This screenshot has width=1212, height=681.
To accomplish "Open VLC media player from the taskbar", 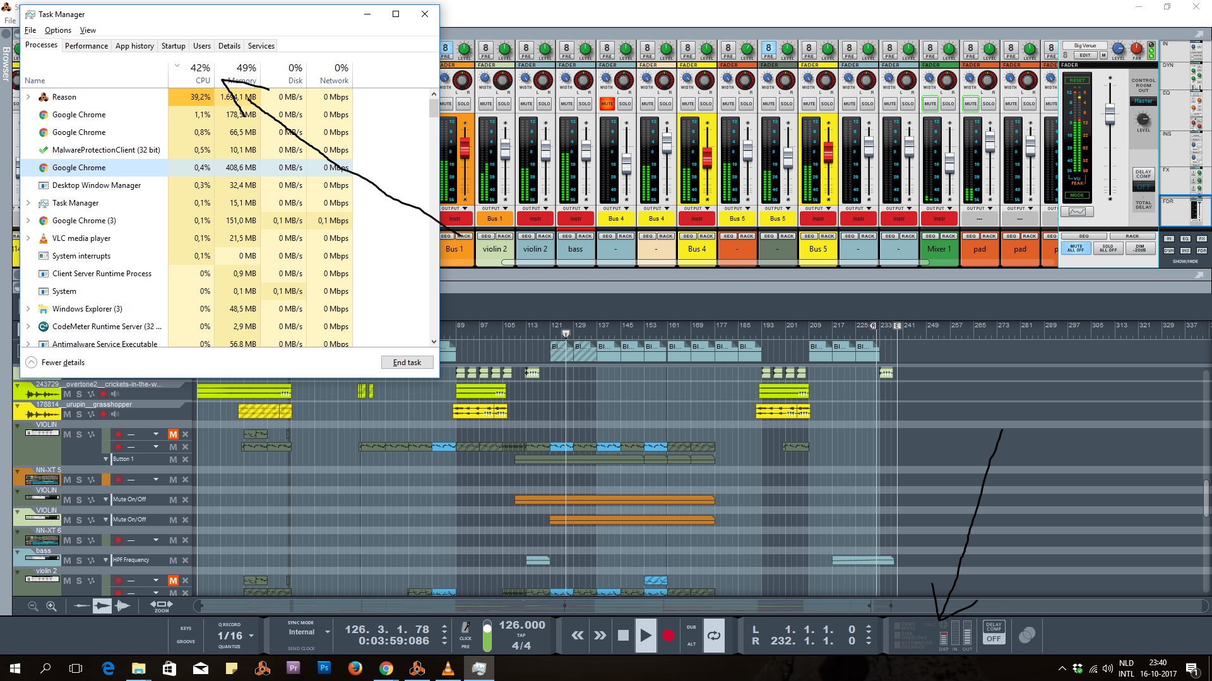I will (448, 668).
